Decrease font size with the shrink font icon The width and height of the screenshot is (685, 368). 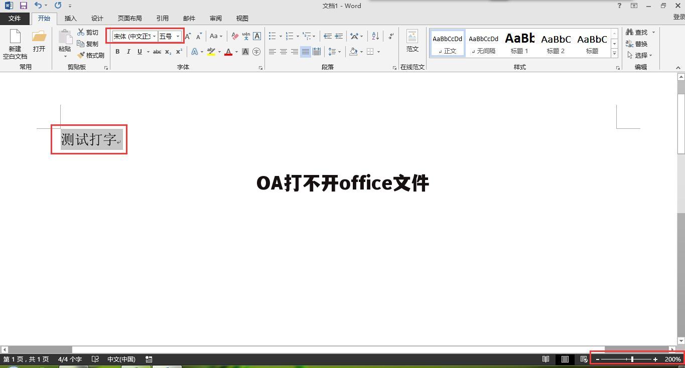click(199, 36)
